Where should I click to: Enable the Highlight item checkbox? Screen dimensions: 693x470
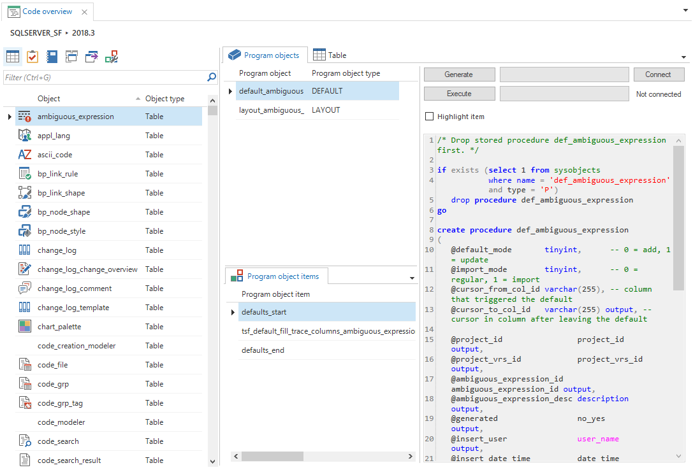430,117
